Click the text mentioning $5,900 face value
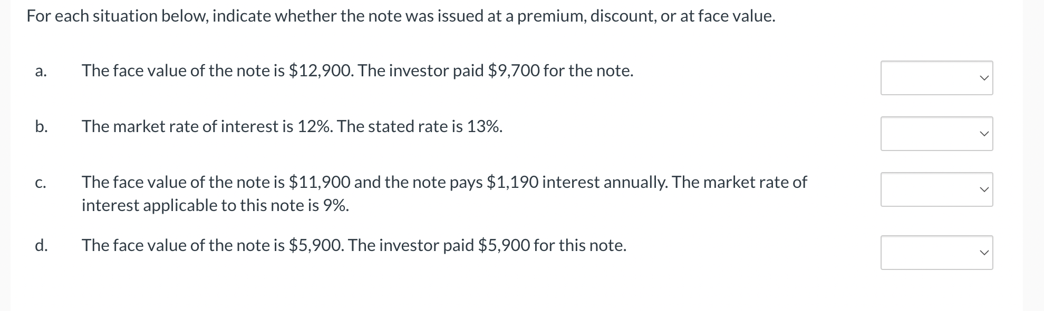The height and width of the screenshot is (311, 1044). pos(353,245)
